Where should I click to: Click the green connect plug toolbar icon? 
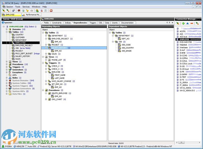[4, 11]
